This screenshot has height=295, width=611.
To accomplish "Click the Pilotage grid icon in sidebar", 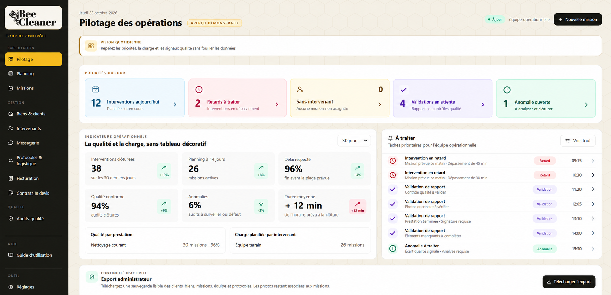I will click(11, 59).
